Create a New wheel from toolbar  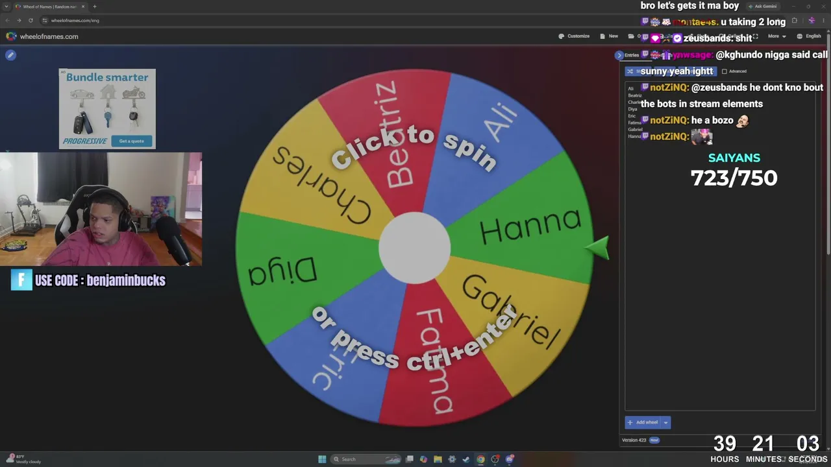tap(610, 36)
